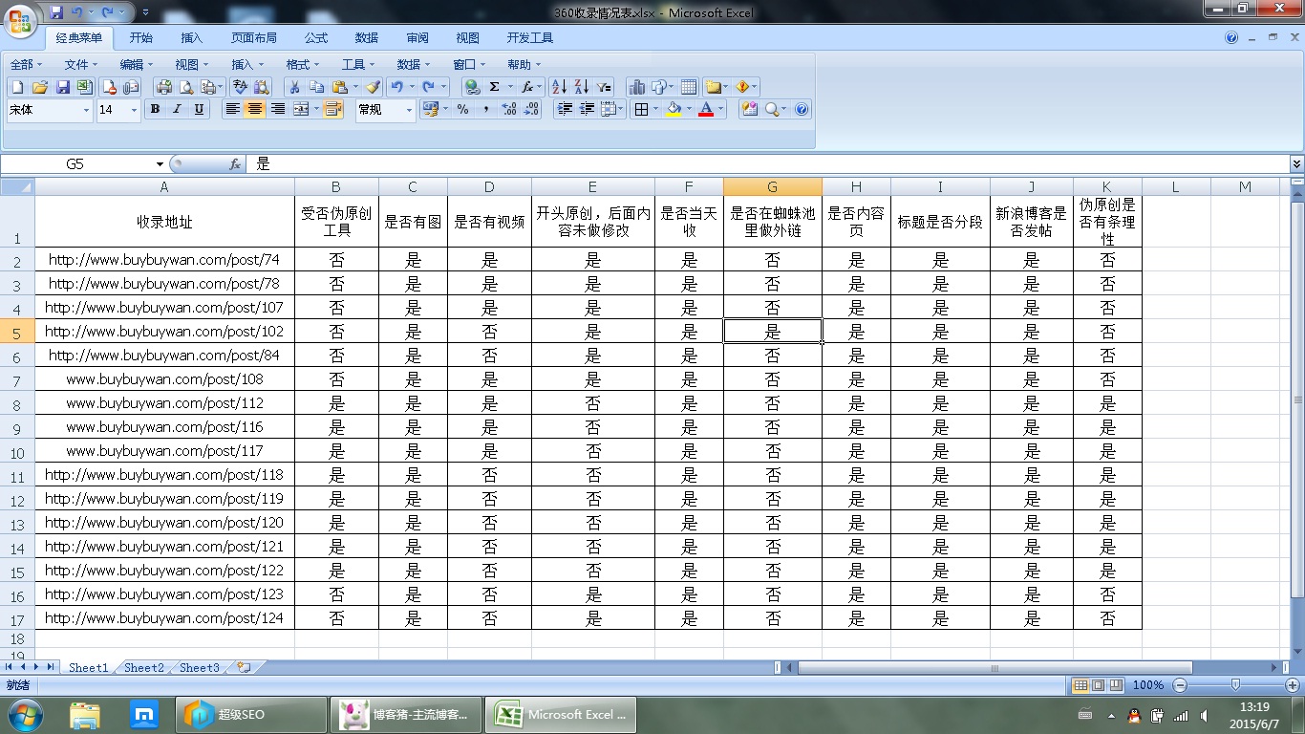Toggle Underline formatting
Screen dimensions: 1305x734
coord(199,110)
